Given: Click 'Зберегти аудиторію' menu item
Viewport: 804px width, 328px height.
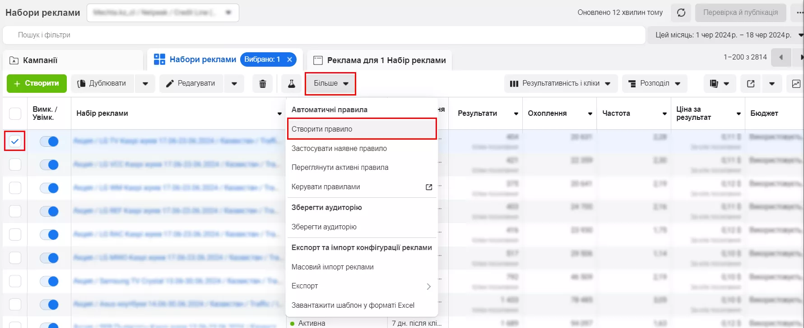Looking at the screenshot, I should point(362,227).
